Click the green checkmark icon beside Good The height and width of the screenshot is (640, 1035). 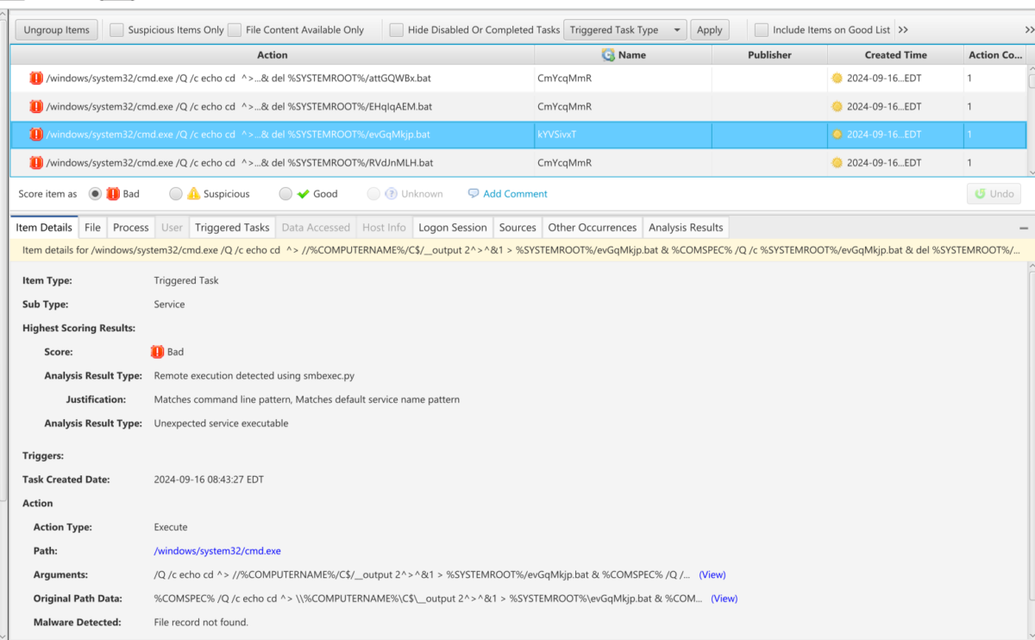coord(304,193)
